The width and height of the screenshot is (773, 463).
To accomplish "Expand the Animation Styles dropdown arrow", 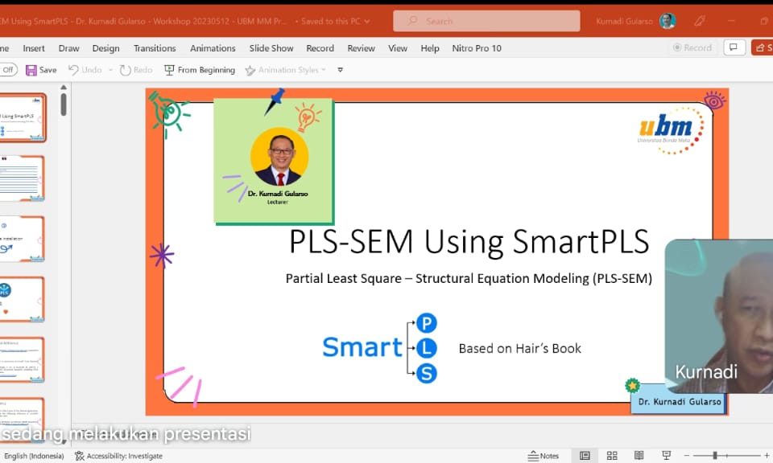I will (x=324, y=70).
